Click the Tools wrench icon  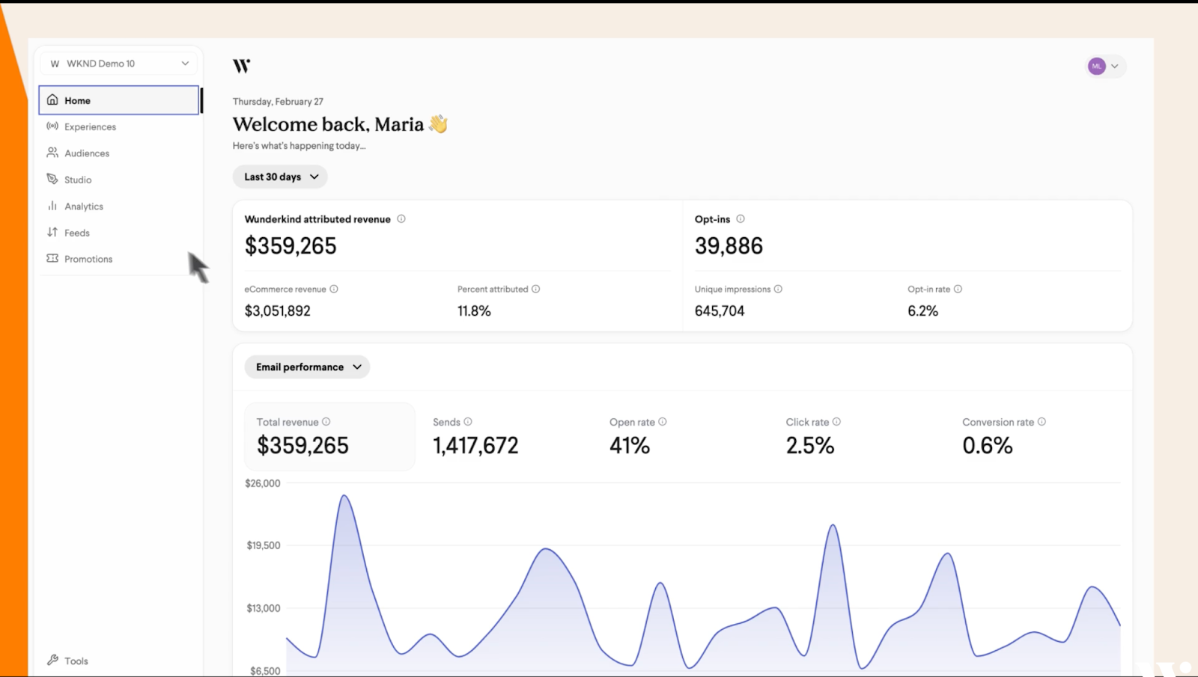[52, 660]
